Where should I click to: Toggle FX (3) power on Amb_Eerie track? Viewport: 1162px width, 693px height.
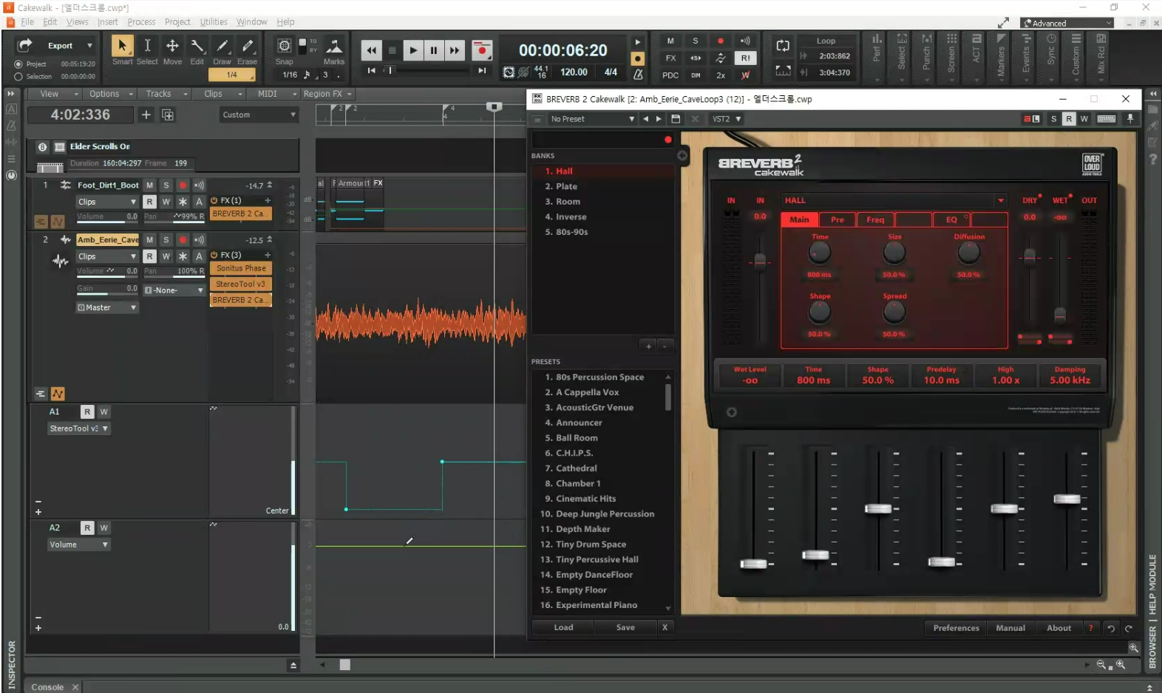214,255
